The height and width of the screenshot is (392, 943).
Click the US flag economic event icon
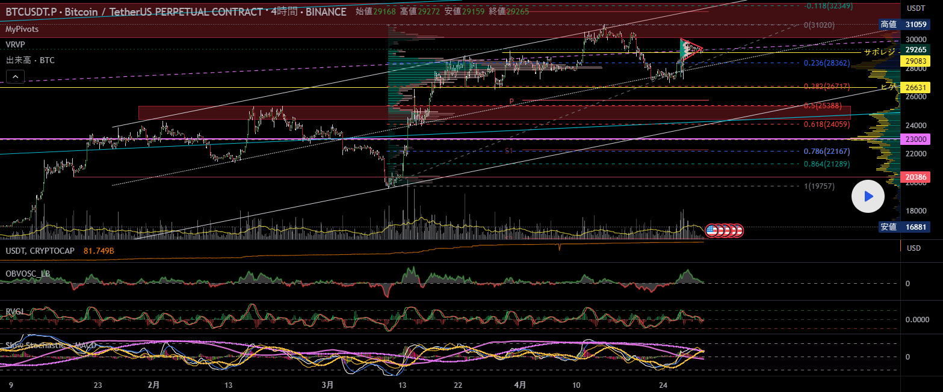coord(711,230)
